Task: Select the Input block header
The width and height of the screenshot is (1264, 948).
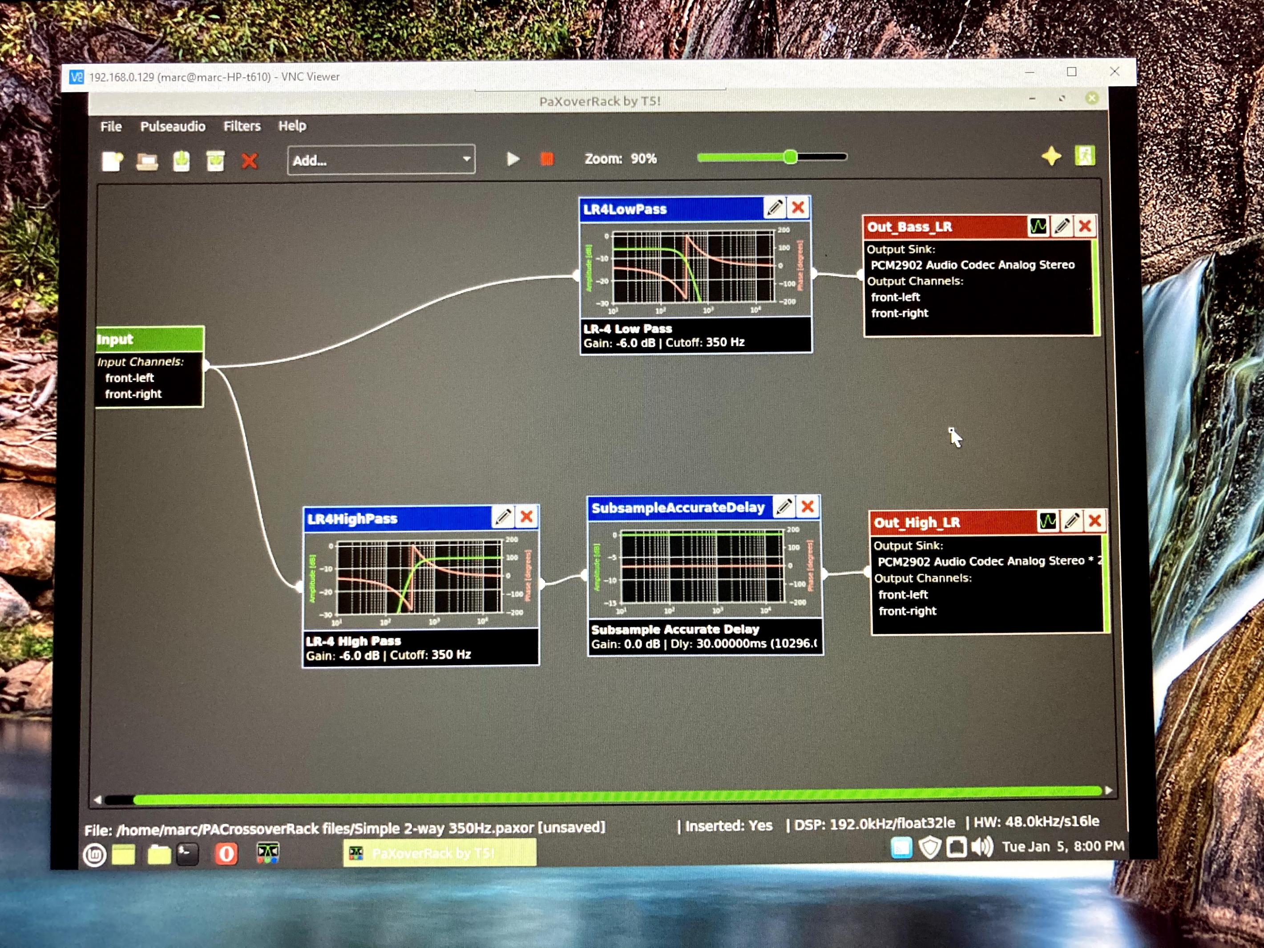Action: click(150, 339)
